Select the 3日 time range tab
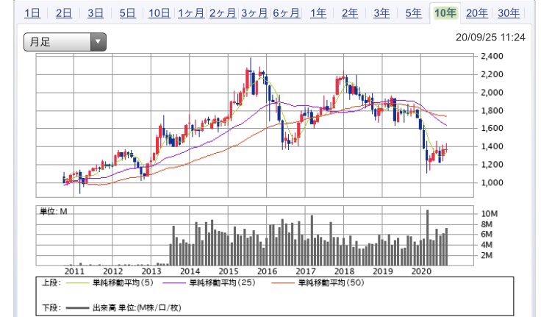This screenshot has width=541, height=317. pos(96,13)
